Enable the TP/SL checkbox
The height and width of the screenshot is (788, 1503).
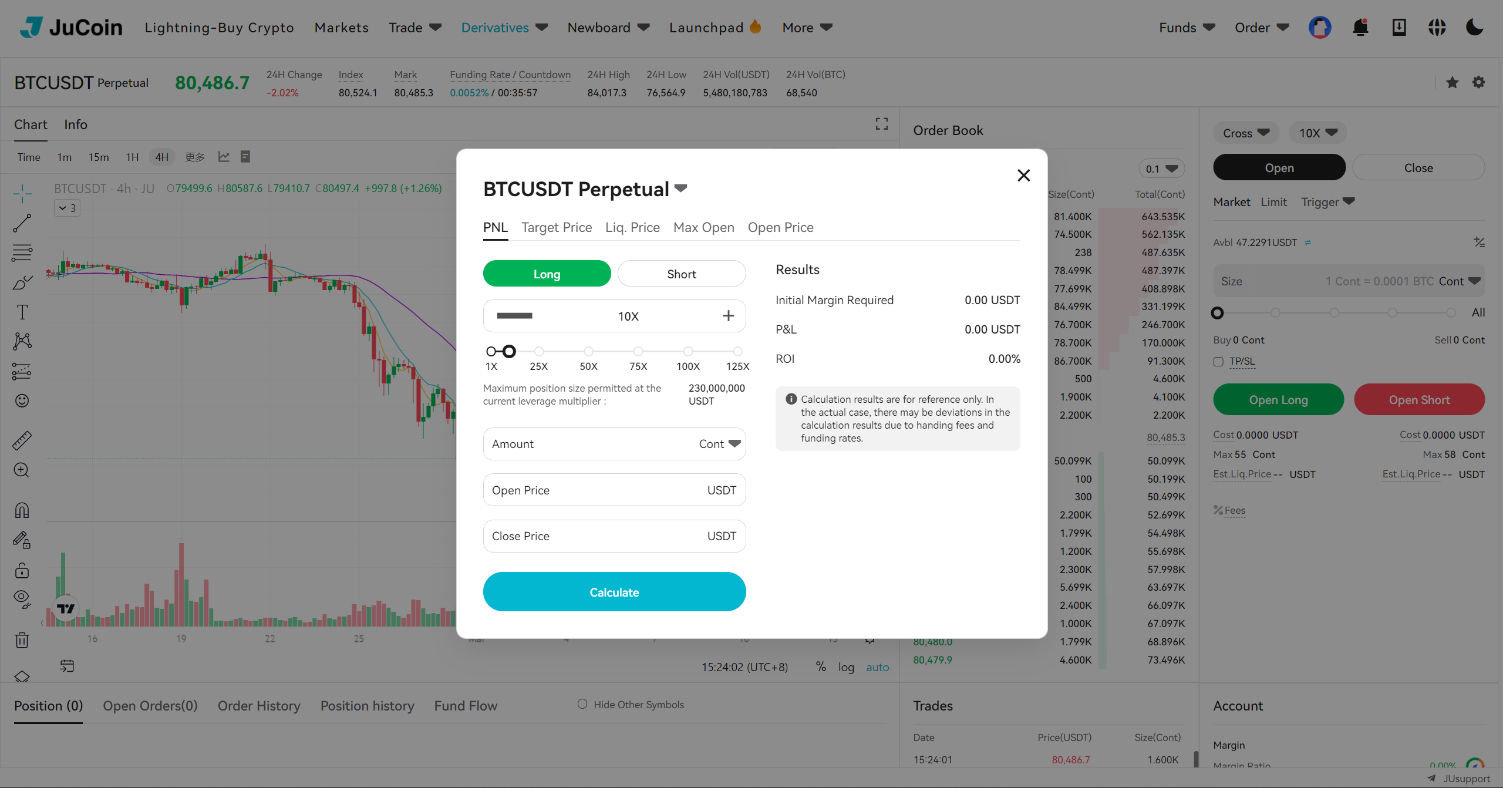click(x=1218, y=362)
